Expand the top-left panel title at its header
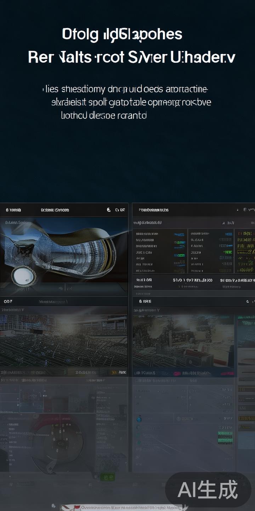 pos(13,210)
